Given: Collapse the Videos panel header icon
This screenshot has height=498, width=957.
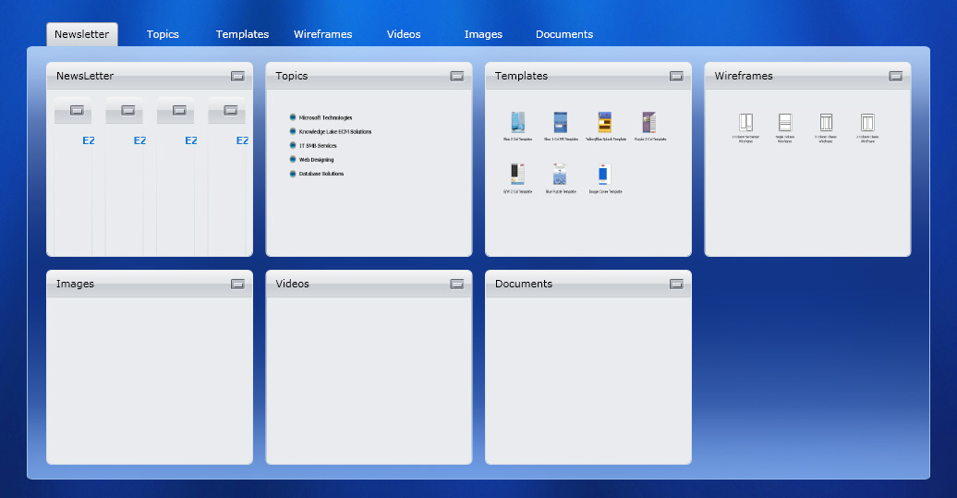Looking at the screenshot, I should click(x=457, y=285).
